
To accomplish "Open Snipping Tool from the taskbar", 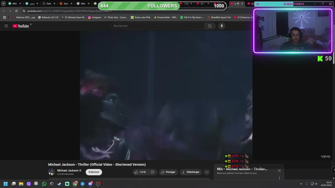I will click(x=36, y=184).
